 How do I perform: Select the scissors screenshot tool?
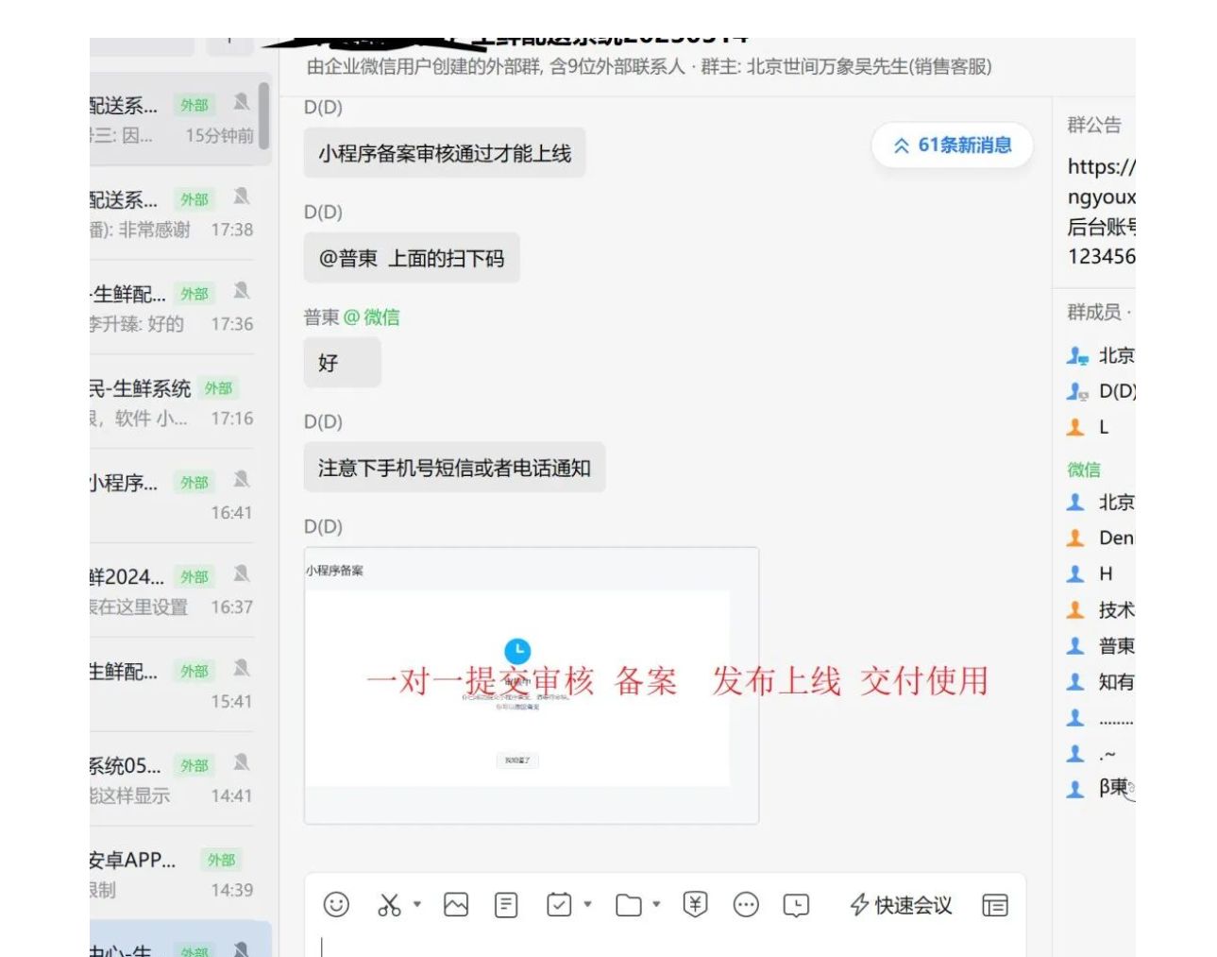[x=389, y=905]
